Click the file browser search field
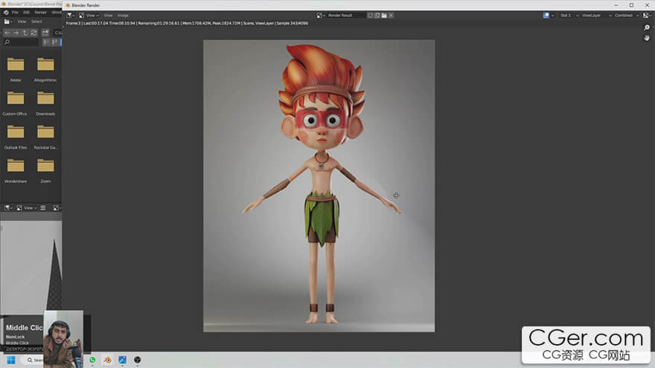The width and height of the screenshot is (655, 368). click(x=21, y=42)
